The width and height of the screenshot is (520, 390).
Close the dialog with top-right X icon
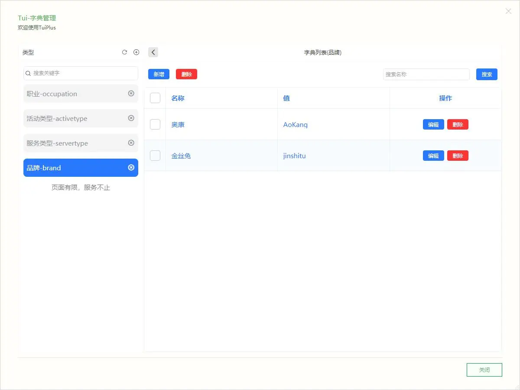click(x=508, y=11)
